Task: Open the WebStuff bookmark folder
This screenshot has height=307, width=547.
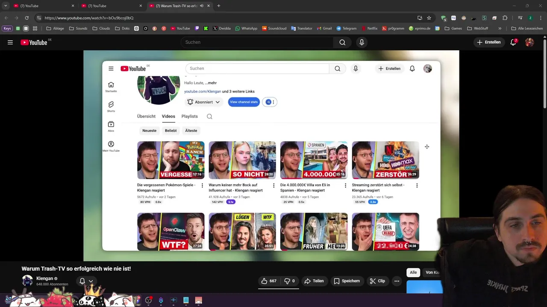Action: pyautogui.click(x=477, y=29)
